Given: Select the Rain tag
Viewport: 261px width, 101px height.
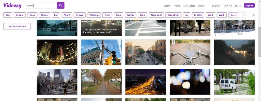Looking at the screenshot, I should coord(143,15).
